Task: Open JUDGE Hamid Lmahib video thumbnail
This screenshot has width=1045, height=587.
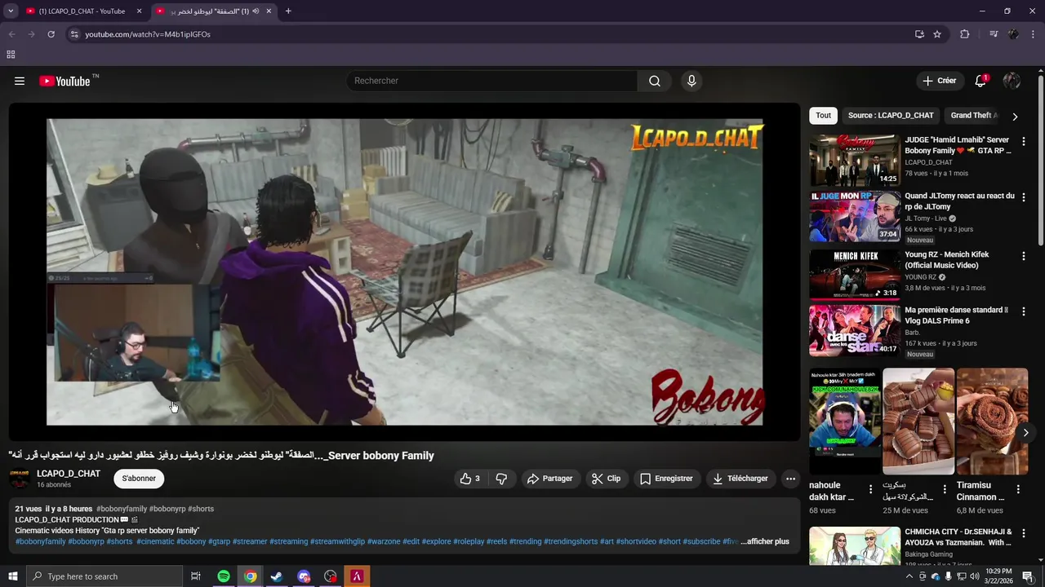Action: coord(855,161)
